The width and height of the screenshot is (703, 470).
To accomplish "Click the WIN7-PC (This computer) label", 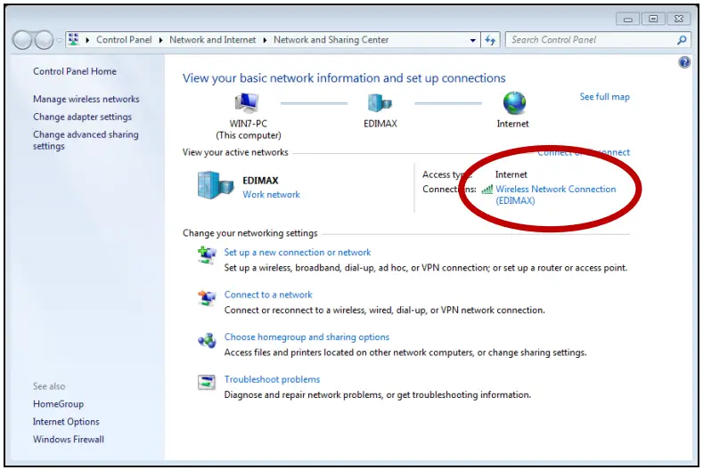I will (x=249, y=129).
